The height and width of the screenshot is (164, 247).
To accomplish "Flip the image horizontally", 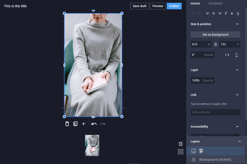I will pyautogui.click(x=227, y=55).
